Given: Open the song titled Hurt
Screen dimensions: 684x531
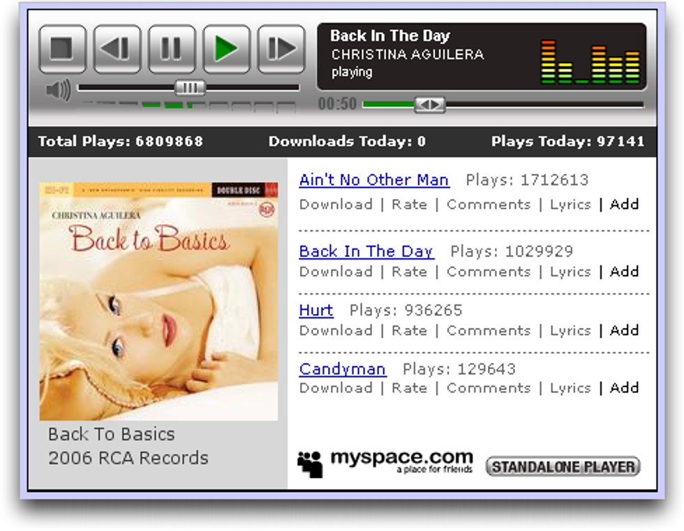Looking at the screenshot, I should pyautogui.click(x=316, y=310).
